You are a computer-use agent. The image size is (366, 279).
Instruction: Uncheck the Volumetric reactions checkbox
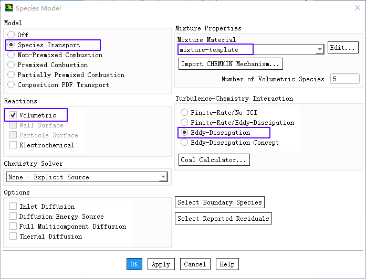[13, 115]
